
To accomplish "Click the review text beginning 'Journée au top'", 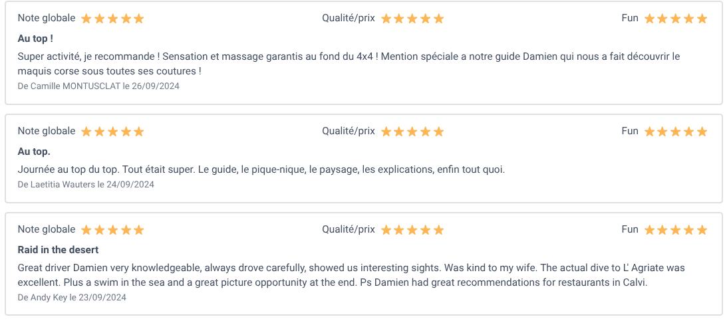I will pyautogui.click(x=261, y=169).
